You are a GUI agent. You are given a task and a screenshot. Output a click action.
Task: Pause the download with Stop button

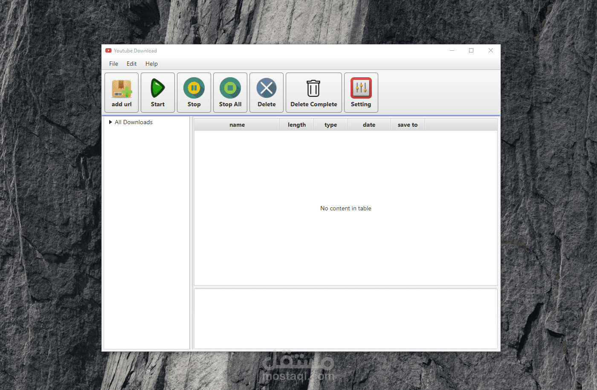tap(194, 93)
